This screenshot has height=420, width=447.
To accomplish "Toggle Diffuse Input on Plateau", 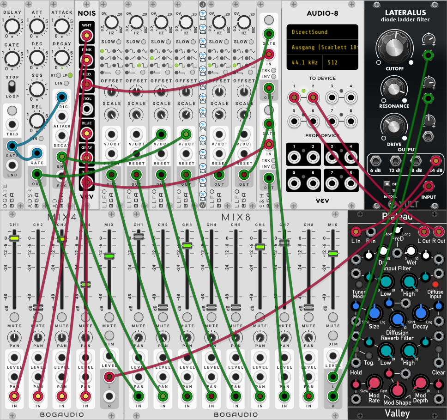I will [435, 284].
